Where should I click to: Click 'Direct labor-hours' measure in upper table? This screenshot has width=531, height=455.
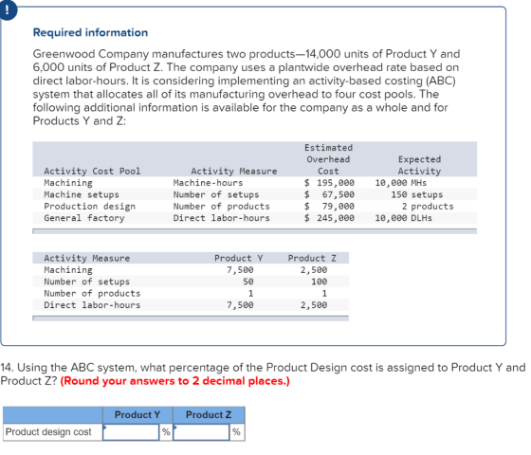(x=222, y=218)
